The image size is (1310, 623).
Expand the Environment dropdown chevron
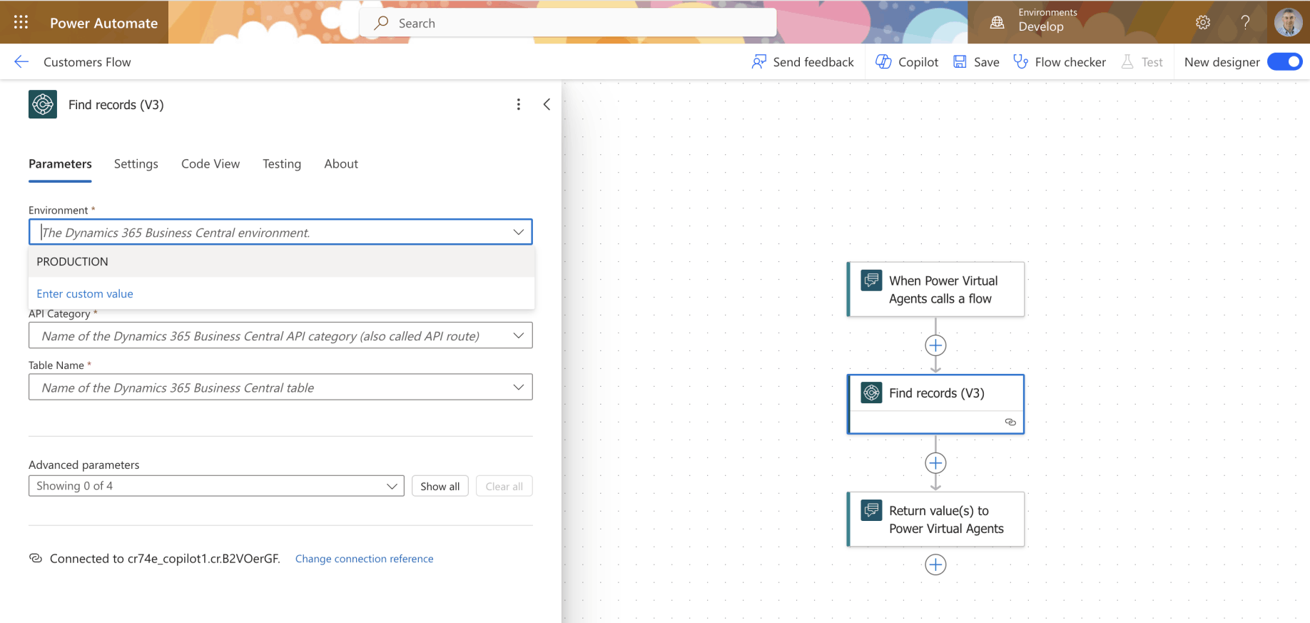click(x=519, y=232)
